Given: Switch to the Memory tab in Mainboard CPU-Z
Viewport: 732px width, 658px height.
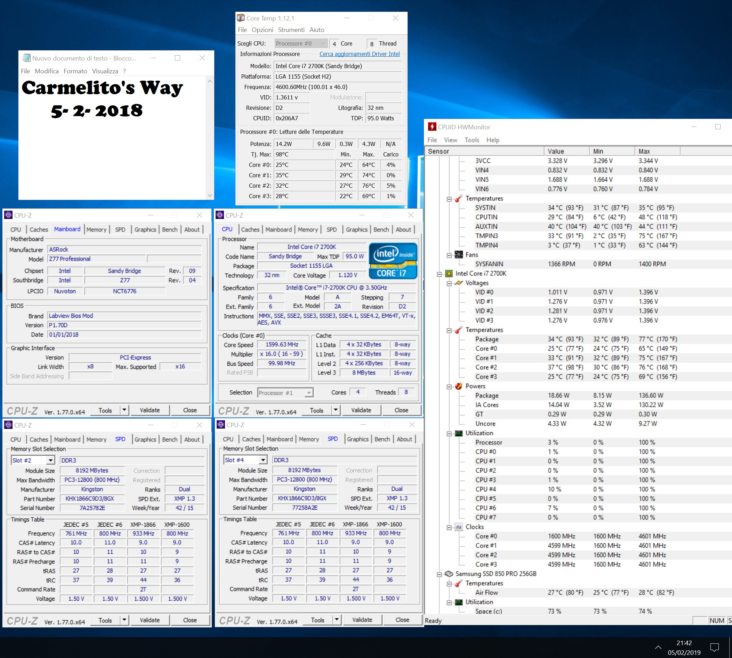Looking at the screenshot, I should 96,229.
